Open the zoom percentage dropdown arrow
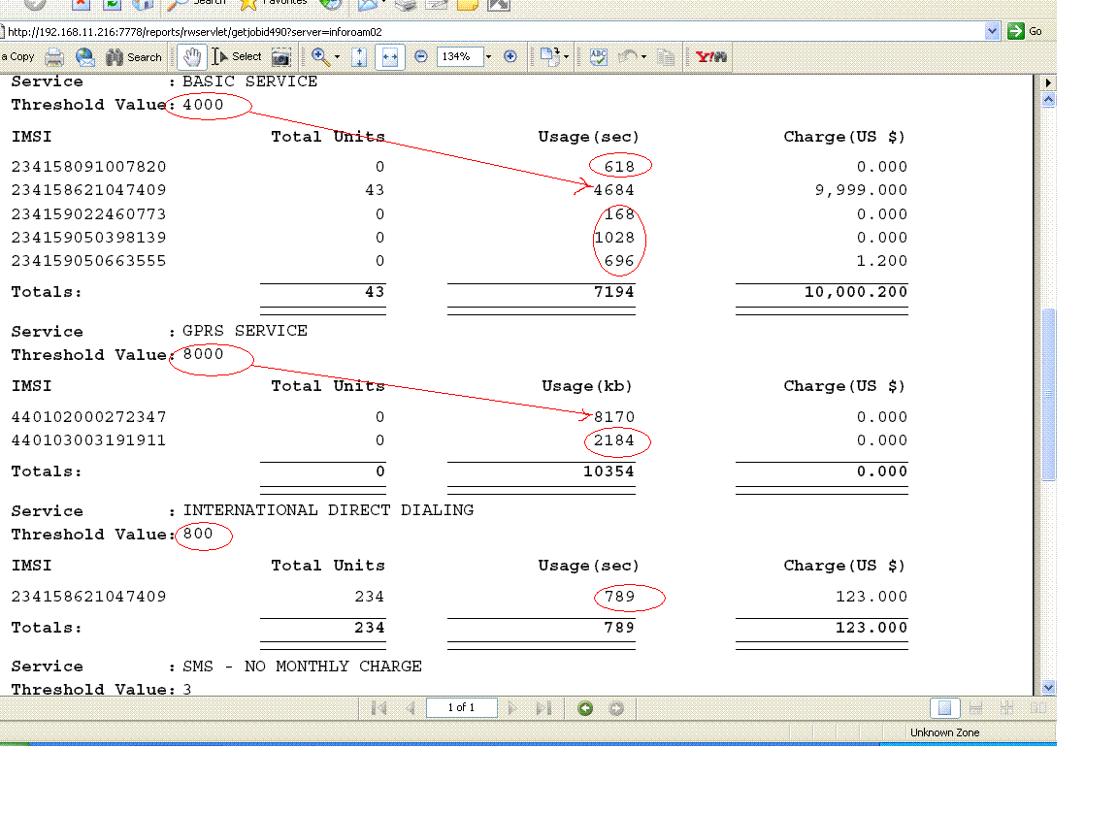This screenshot has width=1118, height=813. pos(488,57)
